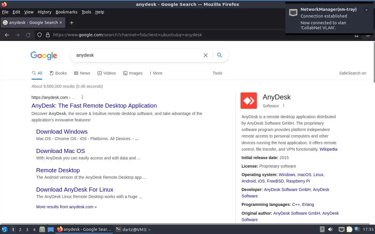The width and height of the screenshot is (375, 234).
Task: Open file manager icon in taskbar
Action: (42, 230)
